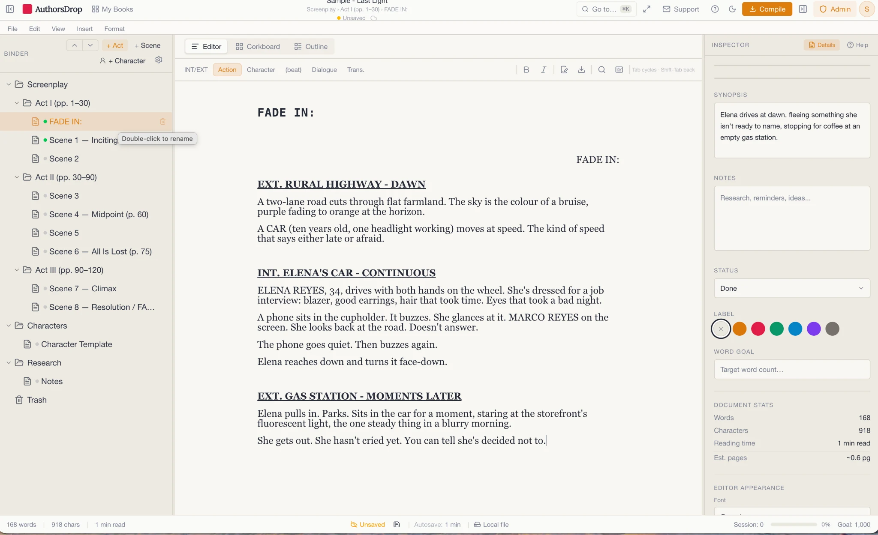The height and width of the screenshot is (535, 878).
Task: Click the download icon in editor toolbar
Action: pos(581,70)
